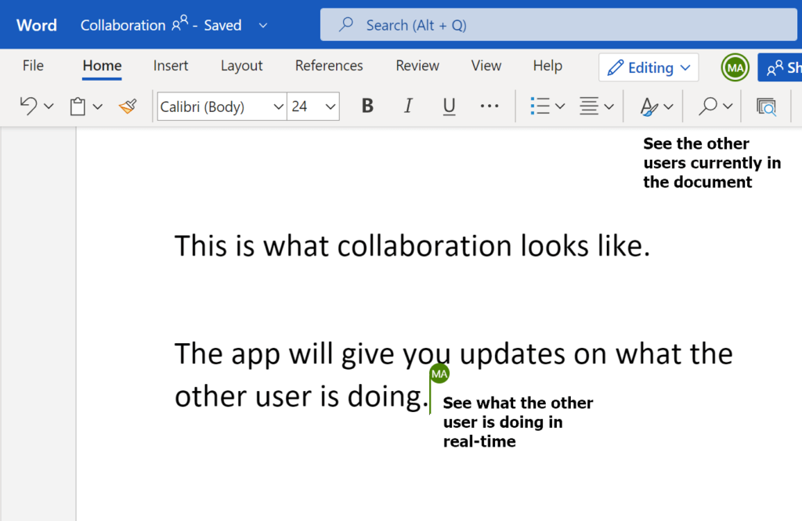
Task: Open the Undo dropdown arrow
Action: pos(49,107)
